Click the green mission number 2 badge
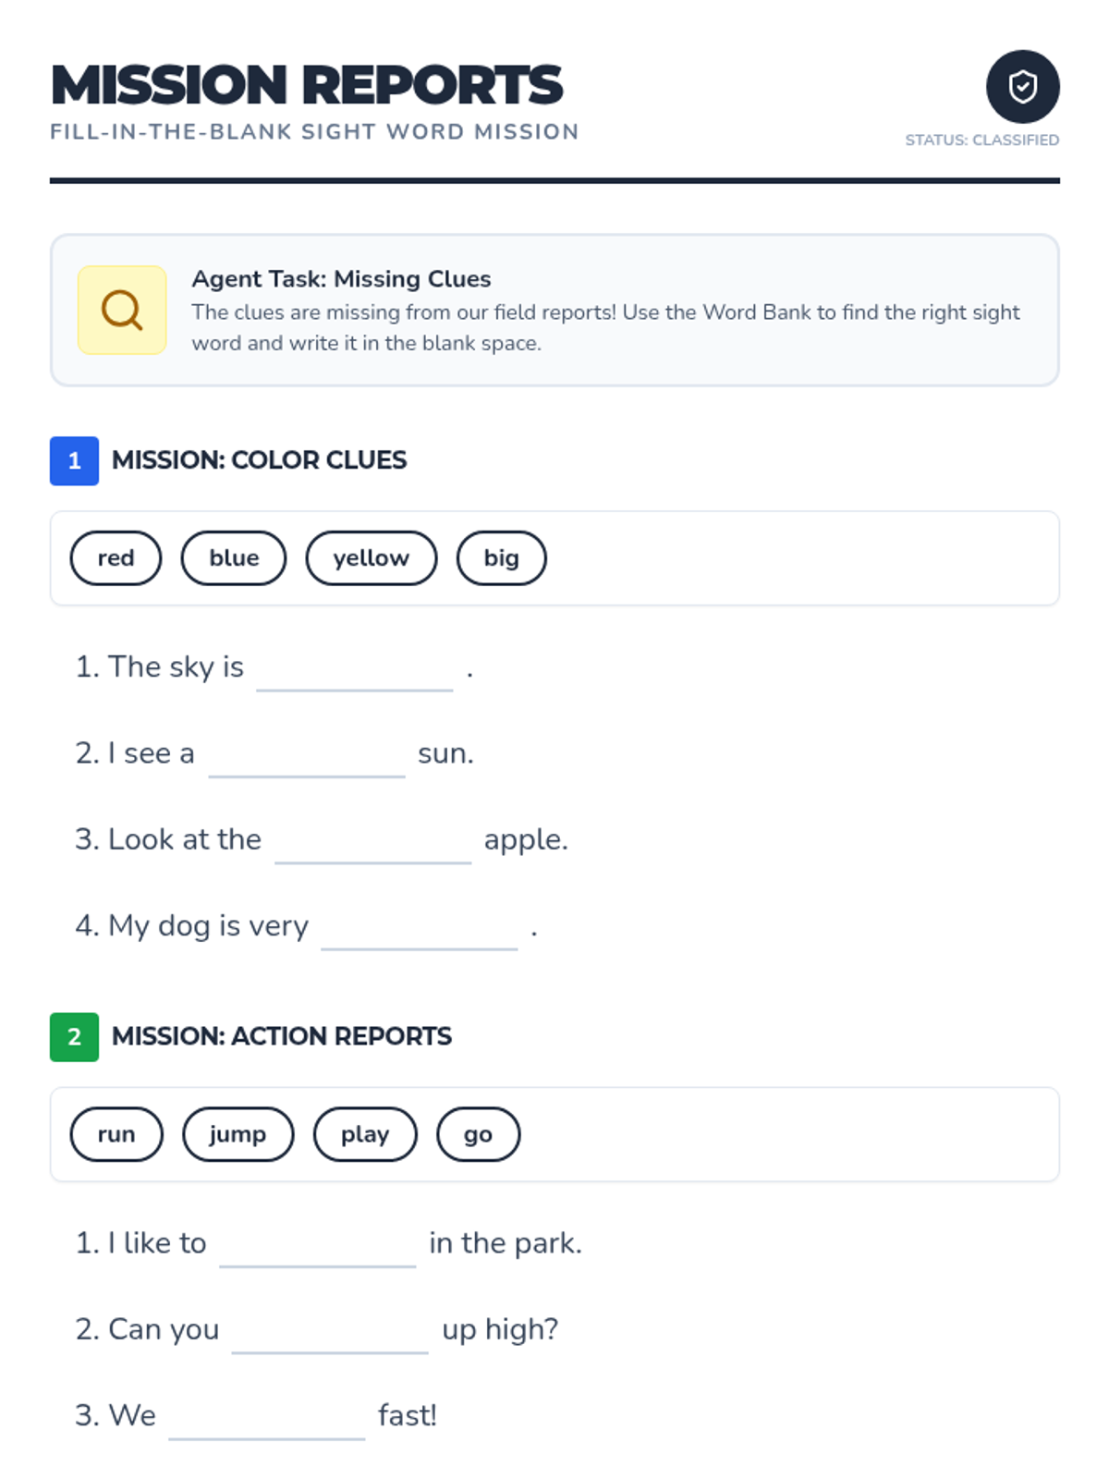The width and height of the screenshot is (1109, 1479). 74,1036
